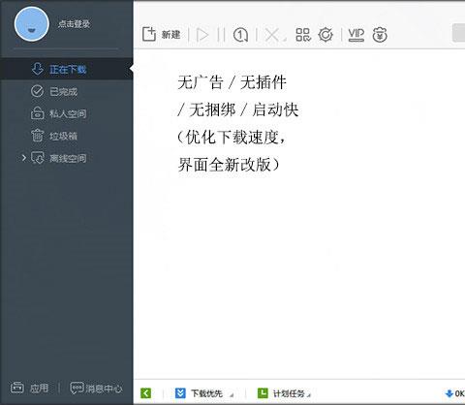Click the avatar to log in
This screenshot has height=405, width=465.
tap(32, 24)
